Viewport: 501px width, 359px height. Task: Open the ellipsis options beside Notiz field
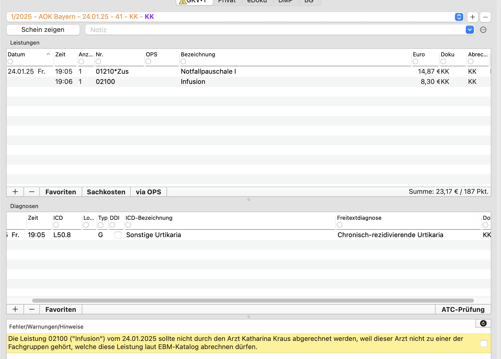(483, 30)
